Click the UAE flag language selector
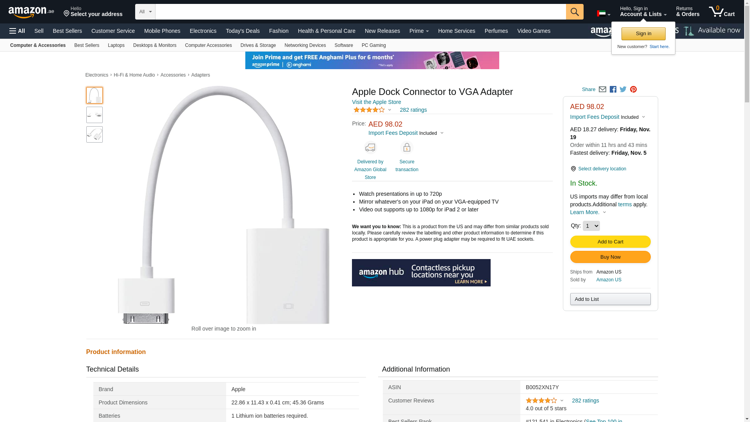 [603, 14]
